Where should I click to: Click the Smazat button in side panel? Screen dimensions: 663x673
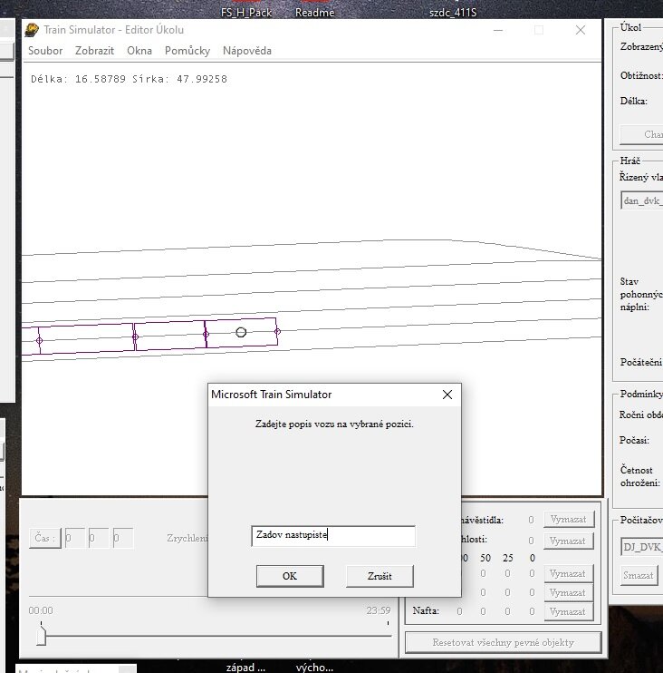pos(639,575)
